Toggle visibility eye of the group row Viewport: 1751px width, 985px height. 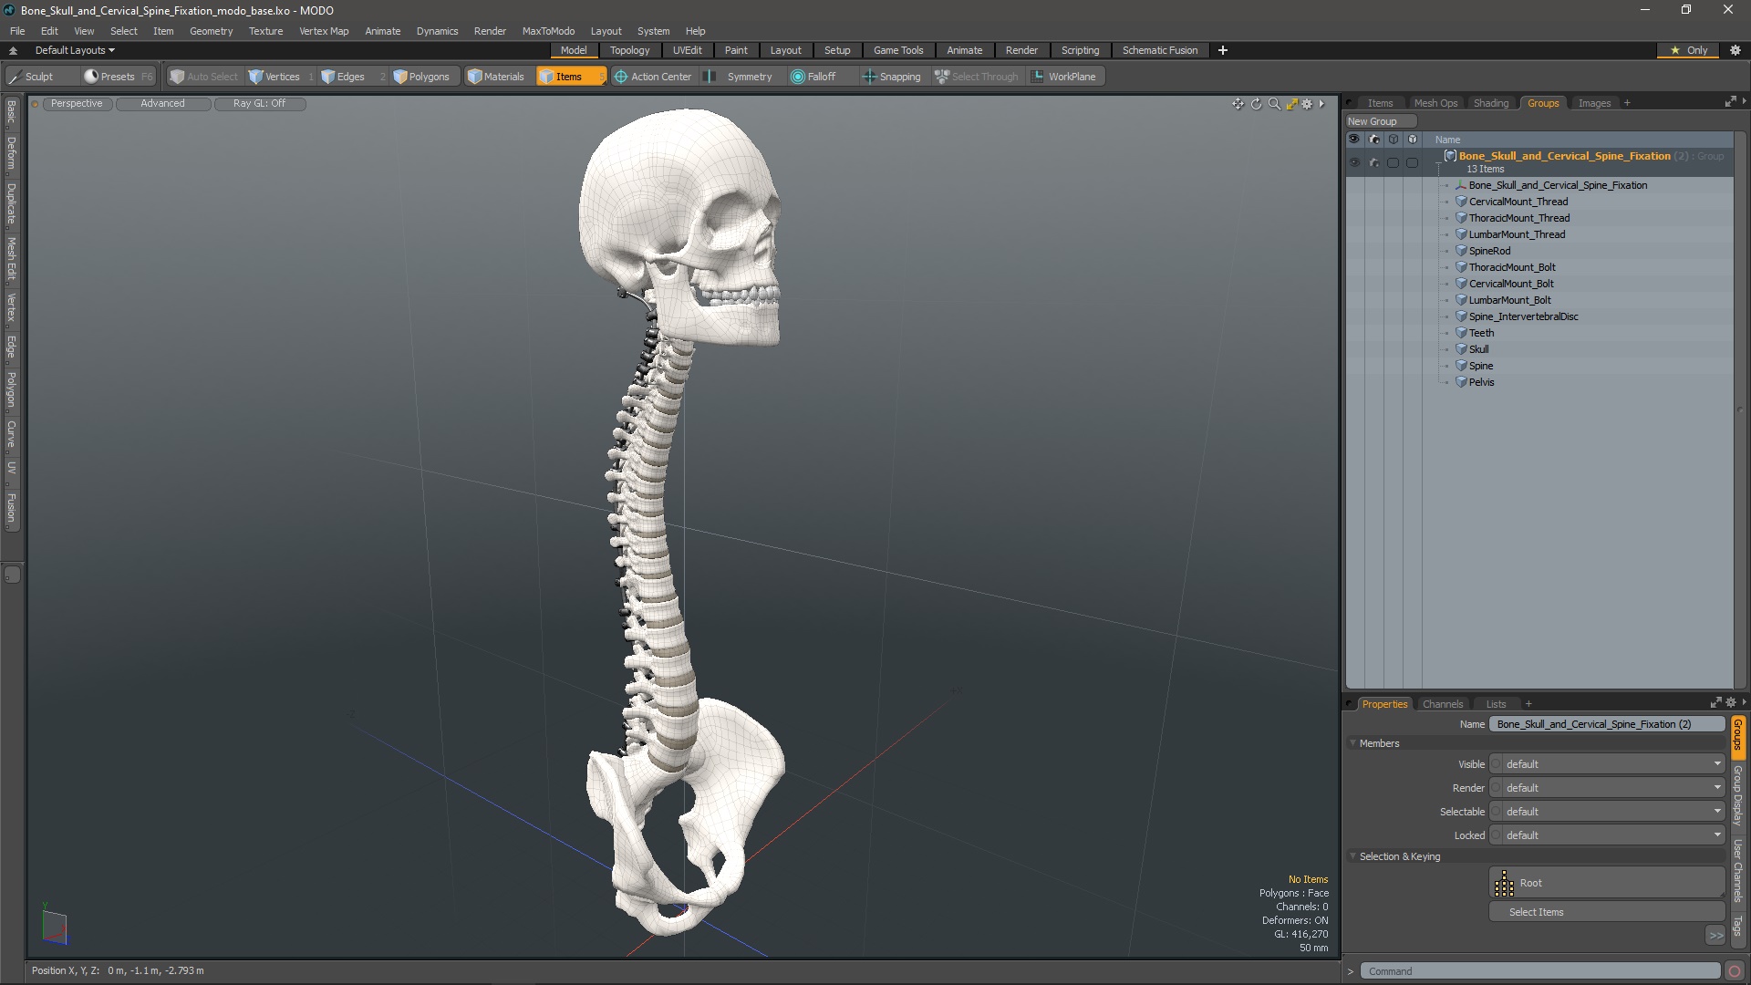tap(1354, 162)
